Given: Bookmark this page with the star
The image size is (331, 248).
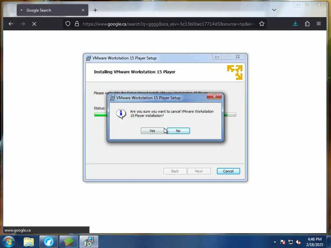Looking at the screenshot, I should (262, 24).
